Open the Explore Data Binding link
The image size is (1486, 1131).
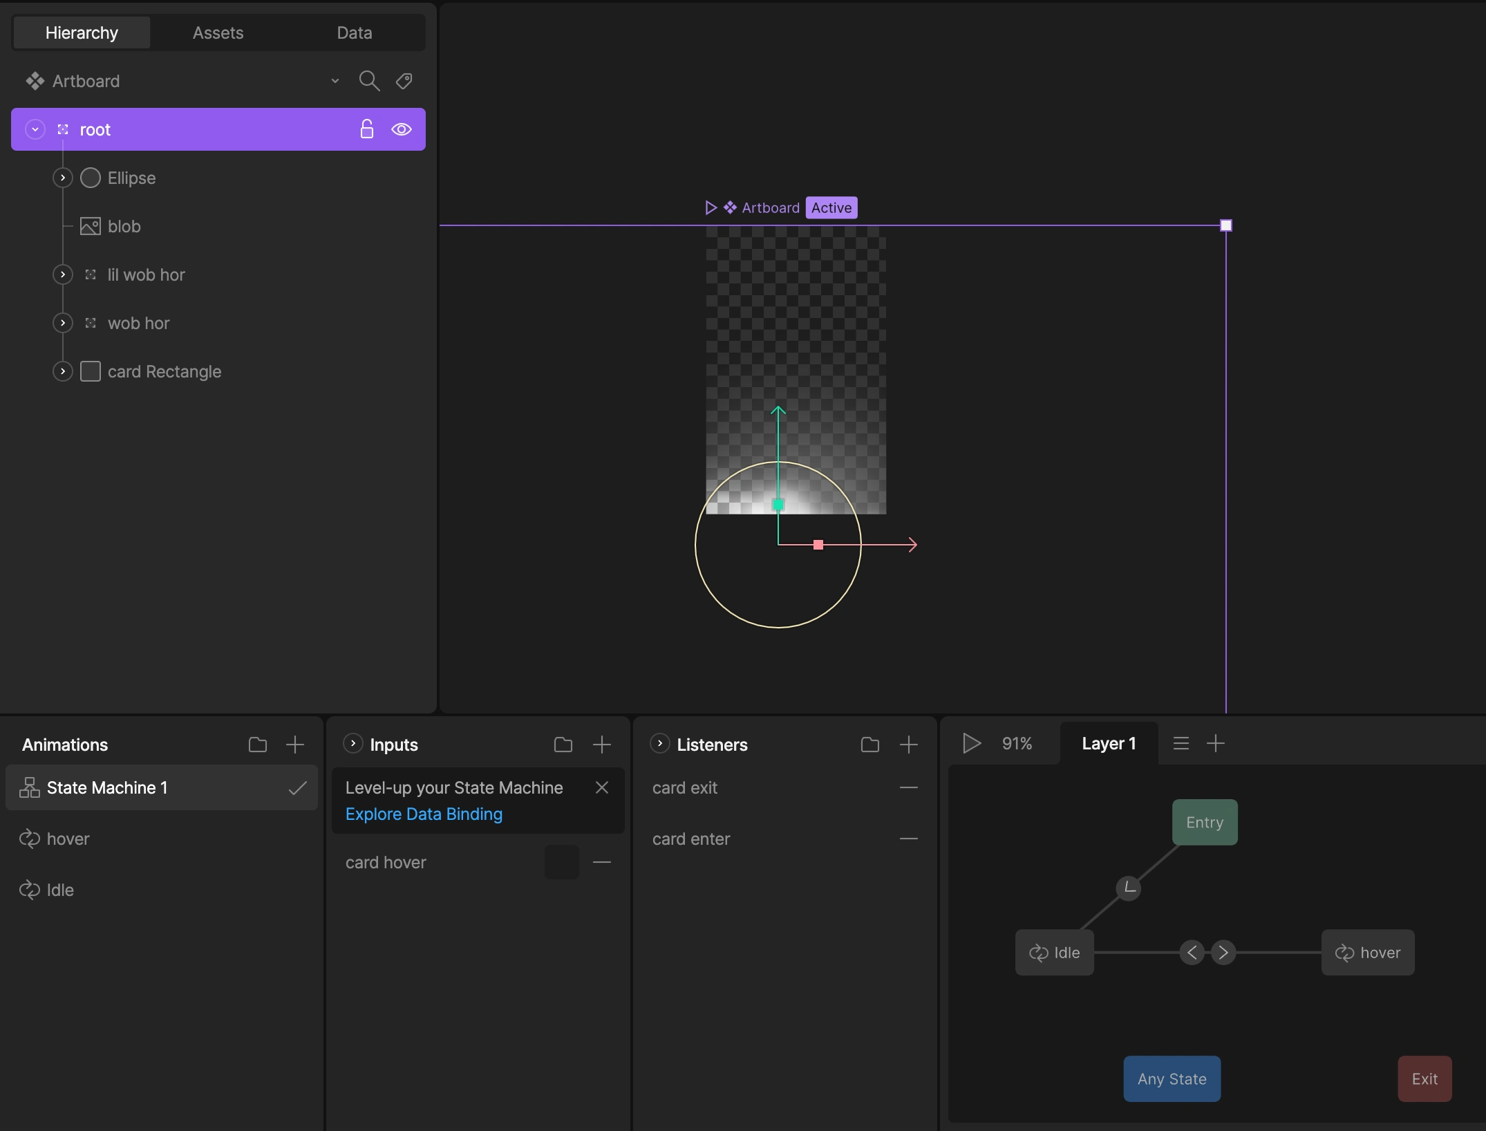coord(424,814)
